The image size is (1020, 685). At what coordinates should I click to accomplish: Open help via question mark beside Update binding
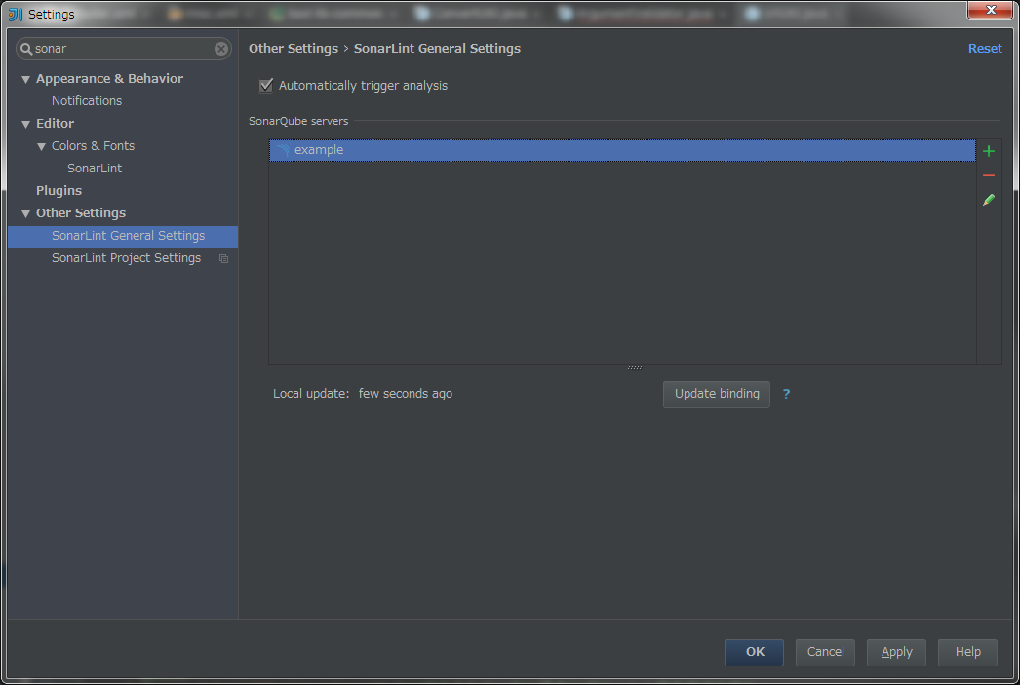pyautogui.click(x=786, y=394)
